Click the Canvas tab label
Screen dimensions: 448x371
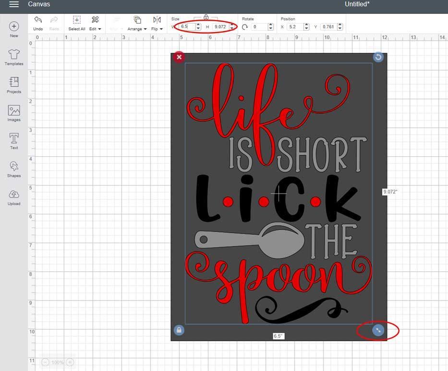point(39,4)
